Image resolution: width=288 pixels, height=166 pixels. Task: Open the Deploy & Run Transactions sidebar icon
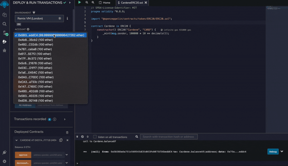(x=4, y=42)
